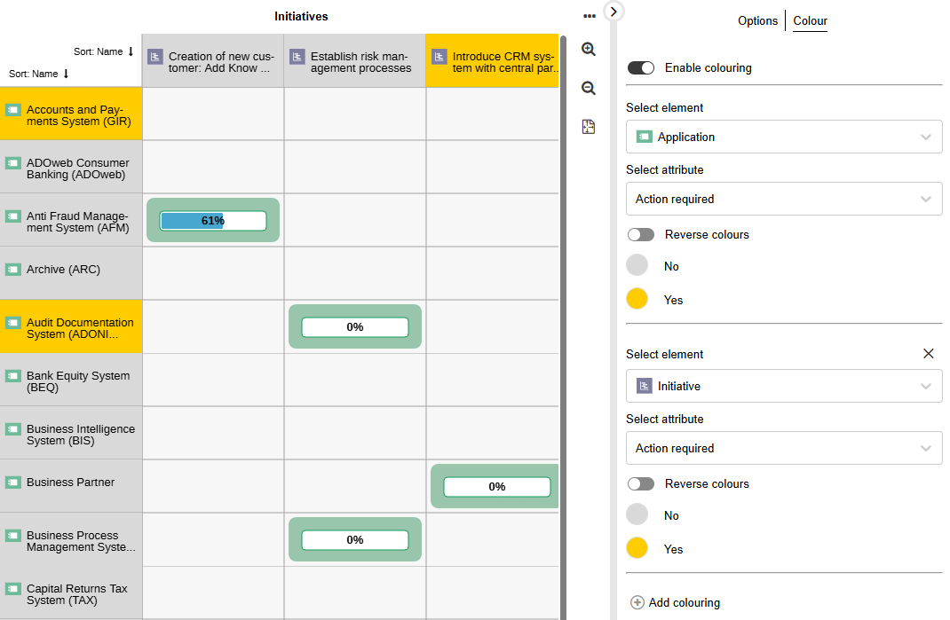Toggle Reverse colours for Application element
The height and width of the screenshot is (620, 950).
641,235
